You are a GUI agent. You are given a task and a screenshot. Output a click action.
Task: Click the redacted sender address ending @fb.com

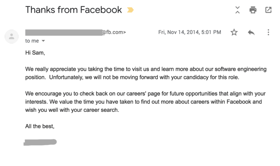pyautogui.click(x=75, y=33)
